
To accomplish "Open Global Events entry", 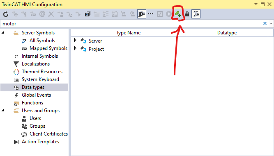I will pos(36,95).
